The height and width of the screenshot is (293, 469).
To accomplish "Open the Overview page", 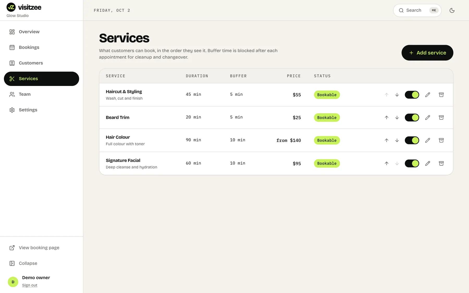I will [x=41, y=32].
